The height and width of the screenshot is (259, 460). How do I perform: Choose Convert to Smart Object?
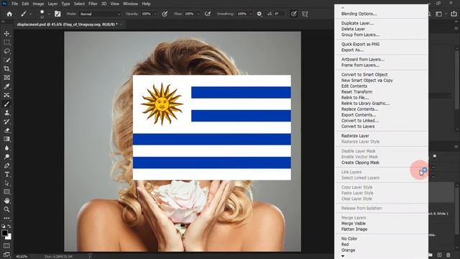point(364,75)
